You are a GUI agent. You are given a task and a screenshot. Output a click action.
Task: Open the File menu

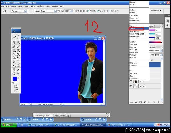coord(3,7)
